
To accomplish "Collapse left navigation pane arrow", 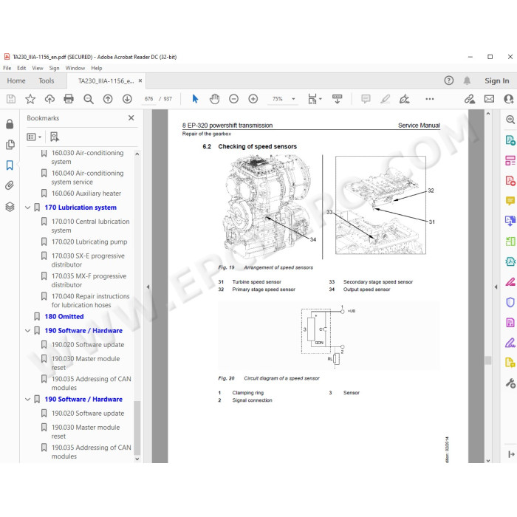I will (148, 287).
